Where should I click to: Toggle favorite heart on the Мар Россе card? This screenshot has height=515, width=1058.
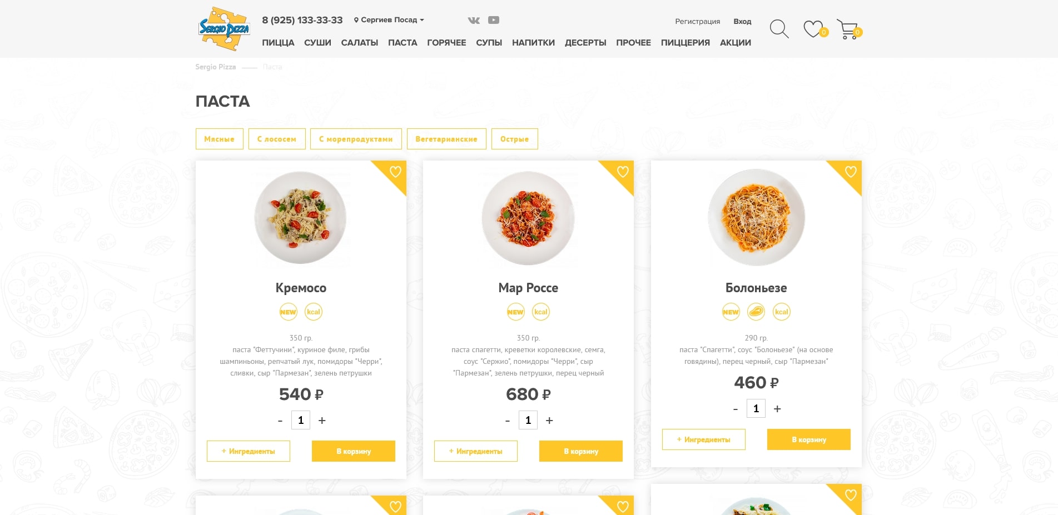point(623,172)
